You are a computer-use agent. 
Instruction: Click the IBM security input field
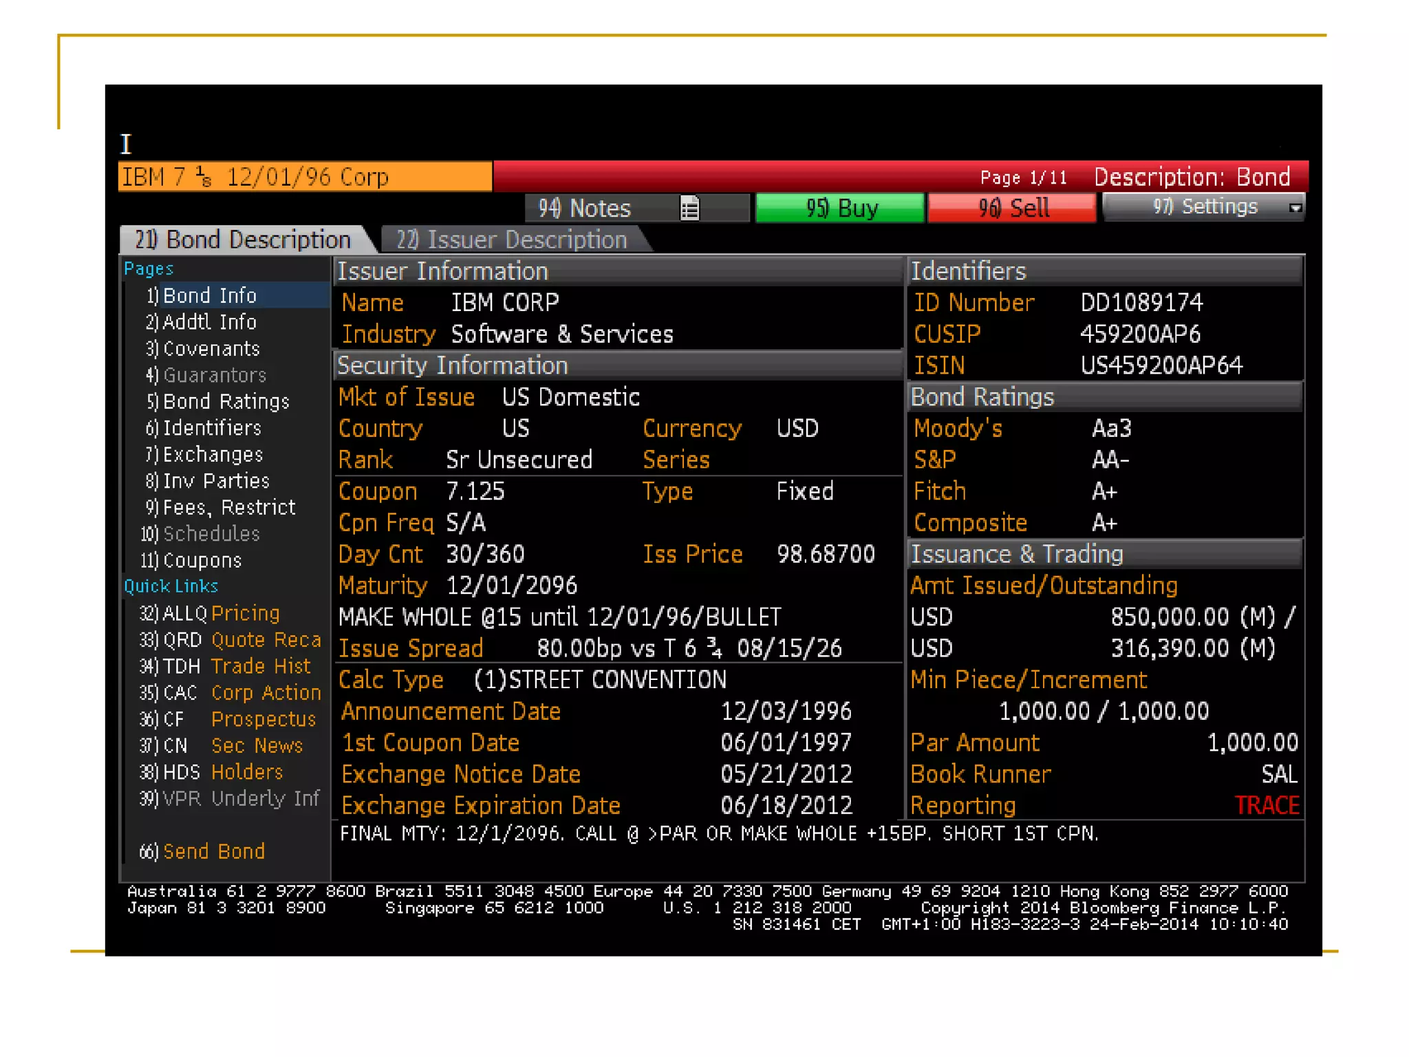305,177
